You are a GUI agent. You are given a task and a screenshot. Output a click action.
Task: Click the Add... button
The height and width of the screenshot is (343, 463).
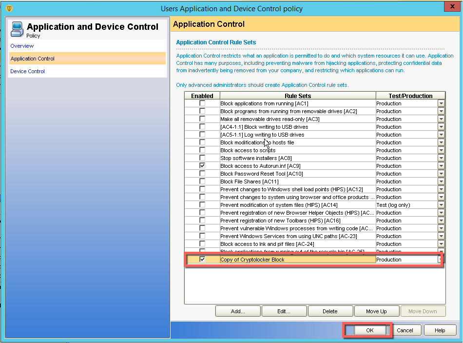(x=238, y=311)
